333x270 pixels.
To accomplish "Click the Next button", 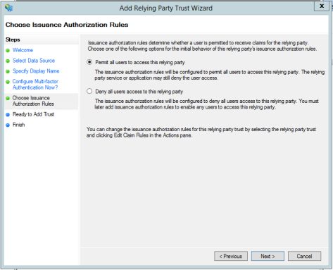I will (x=268, y=256).
